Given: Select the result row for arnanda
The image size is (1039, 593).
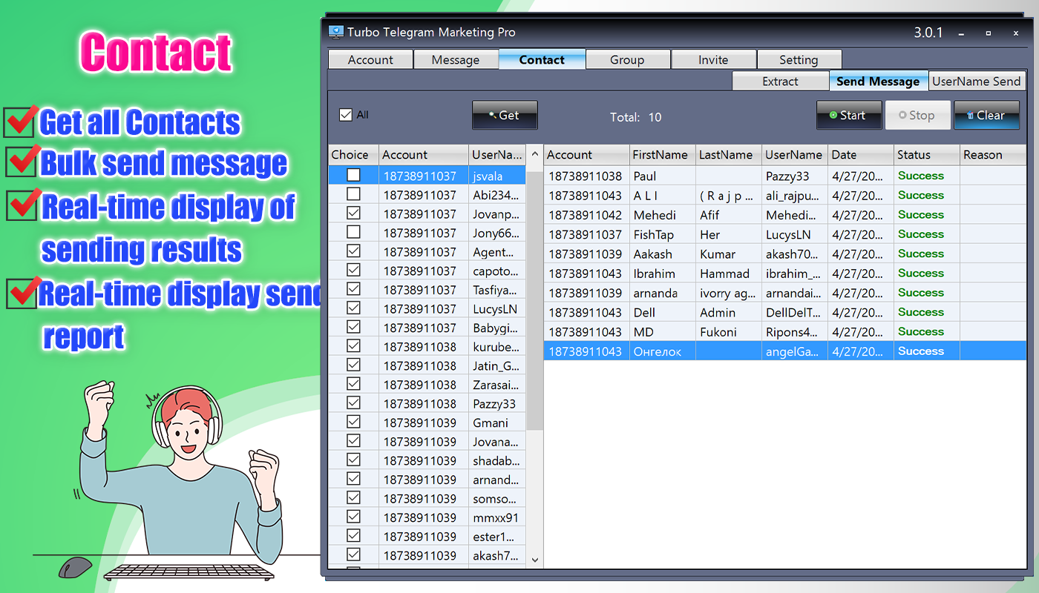Looking at the screenshot, I should [785, 293].
